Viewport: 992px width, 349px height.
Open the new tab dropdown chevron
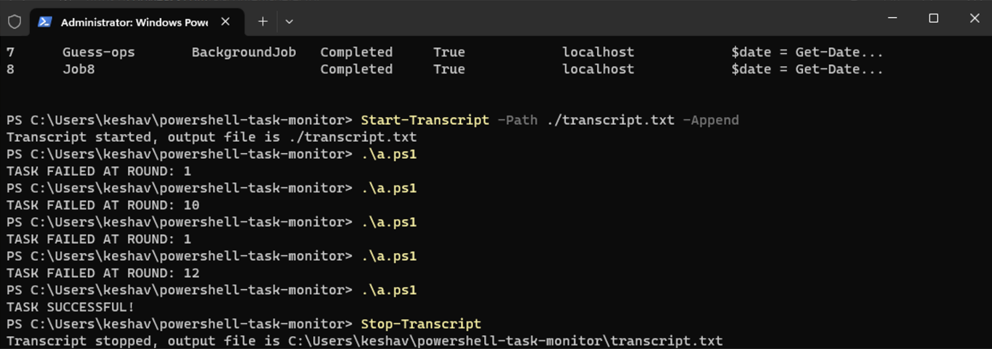click(x=289, y=22)
